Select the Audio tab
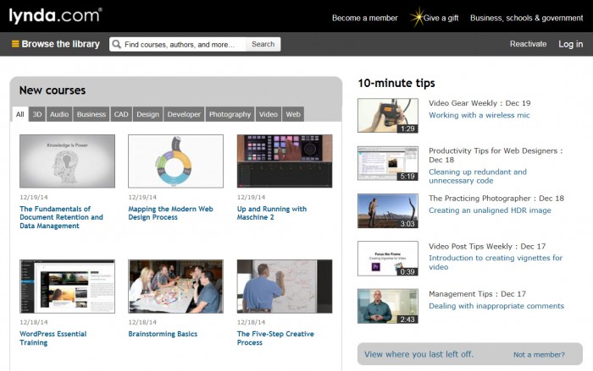 pyautogui.click(x=59, y=114)
